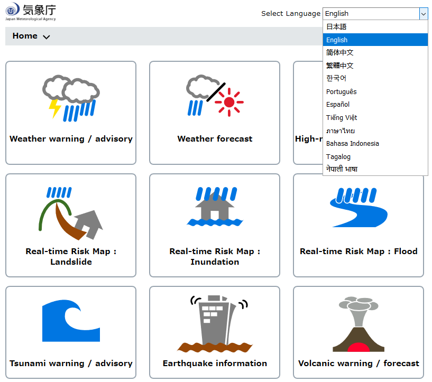Choose Tagalog from the dropdown list
The height and width of the screenshot is (382, 432).
pyautogui.click(x=338, y=157)
